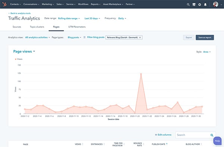The width and height of the screenshot is (224, 147).
Task: Open the user avatar account menu
Action: pyautogui.click(x=217, y=4)
